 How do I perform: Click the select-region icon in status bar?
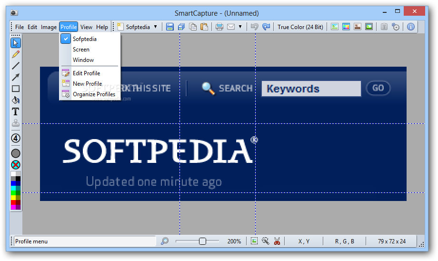coord(254,241)
